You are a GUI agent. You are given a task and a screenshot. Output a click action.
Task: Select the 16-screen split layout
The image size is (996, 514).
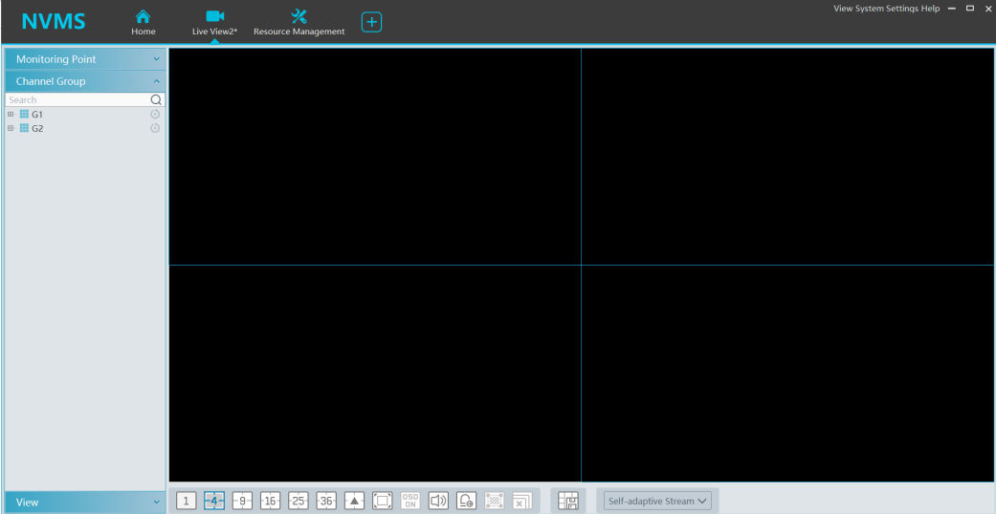270,501
